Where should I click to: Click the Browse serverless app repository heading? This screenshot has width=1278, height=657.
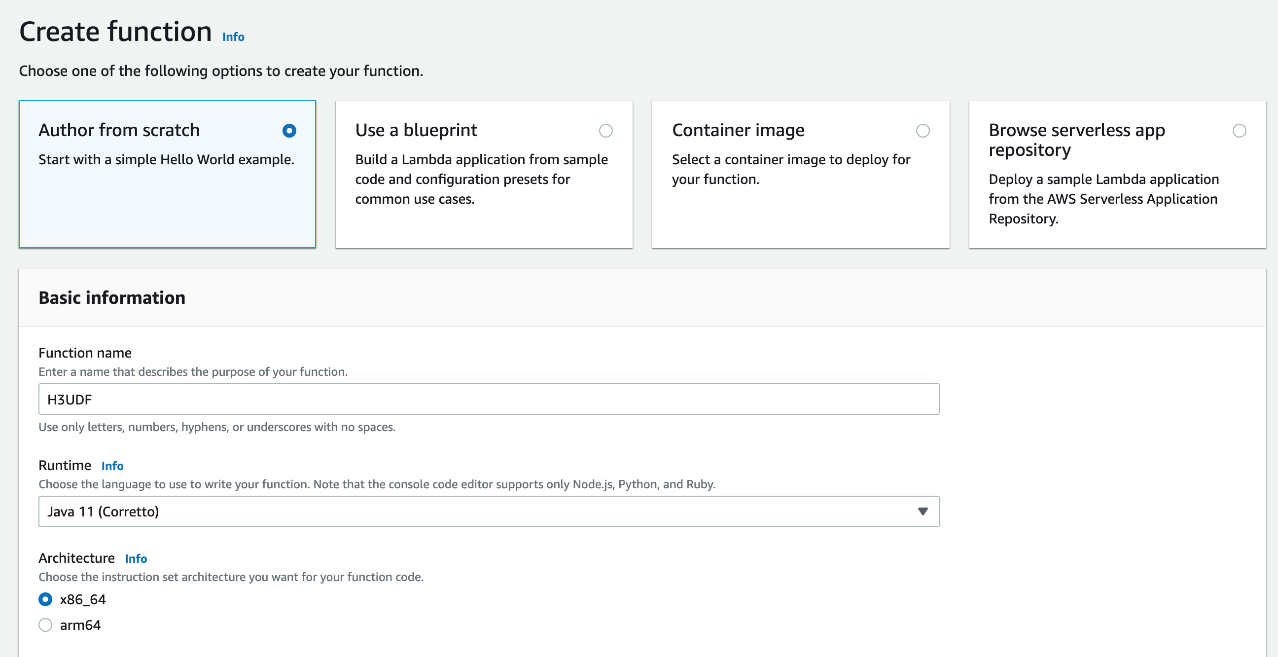1076,140
